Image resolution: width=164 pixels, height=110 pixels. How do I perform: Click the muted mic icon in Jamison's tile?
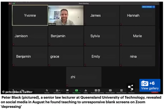[x=13, y=45]
